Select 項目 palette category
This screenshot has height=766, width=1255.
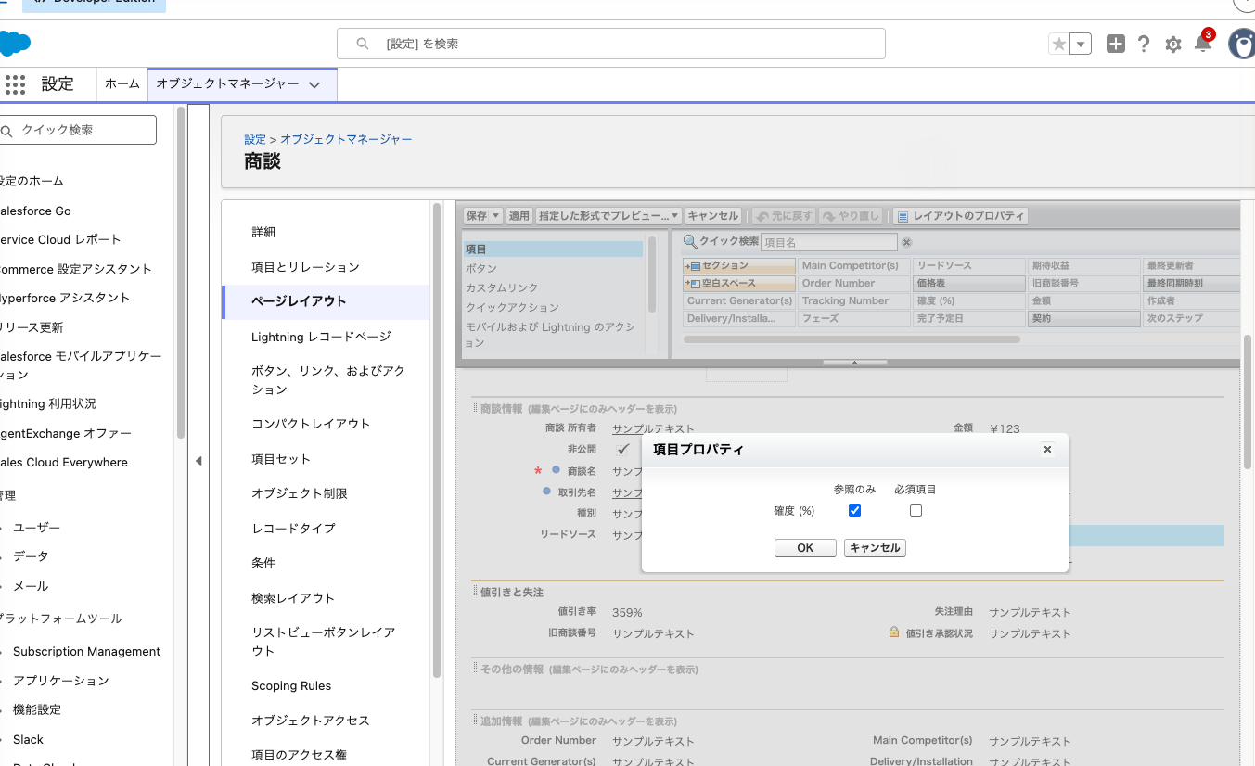click(554, 249)
